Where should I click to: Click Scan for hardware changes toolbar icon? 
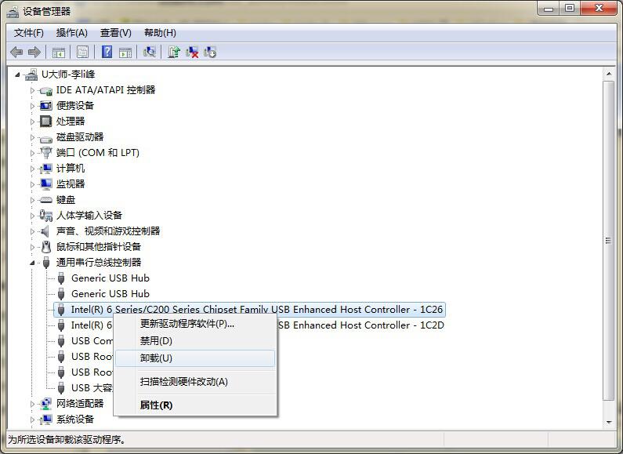click(149, 52)
